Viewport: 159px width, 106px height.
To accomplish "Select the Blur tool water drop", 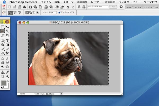I will 3,59.
